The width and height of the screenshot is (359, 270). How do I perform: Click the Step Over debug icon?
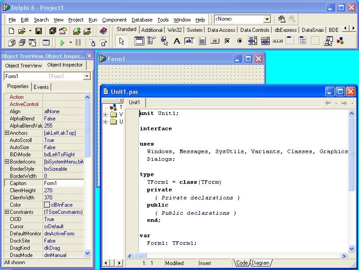click(103, 43)
